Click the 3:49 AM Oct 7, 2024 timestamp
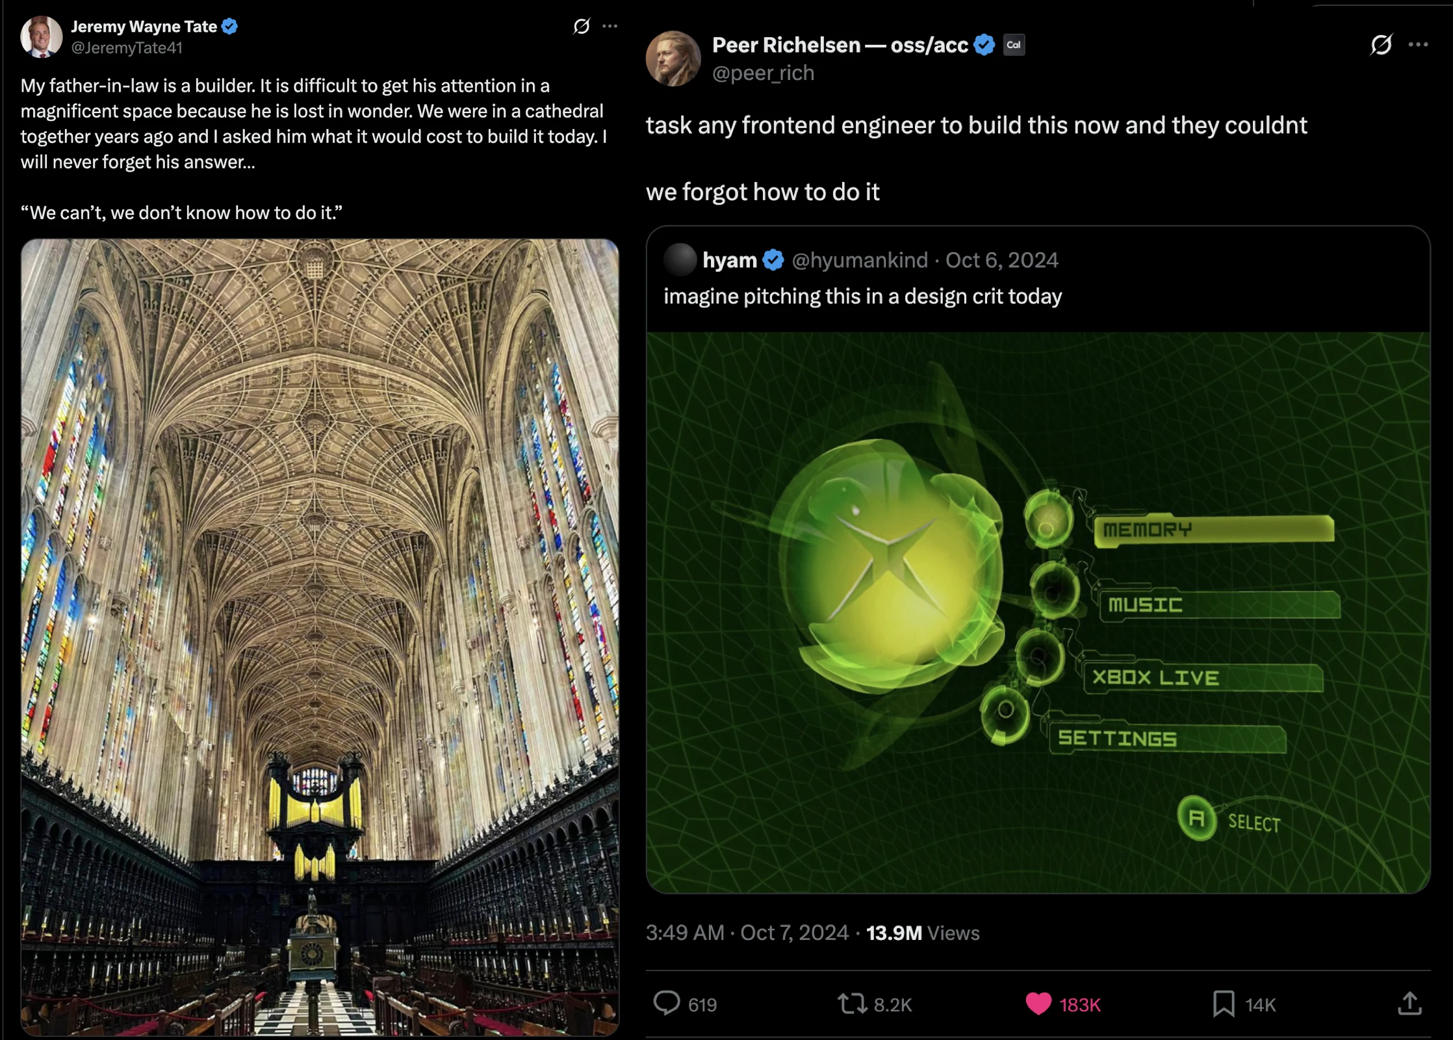1453x1040 pixels. [x=747, y=933]
